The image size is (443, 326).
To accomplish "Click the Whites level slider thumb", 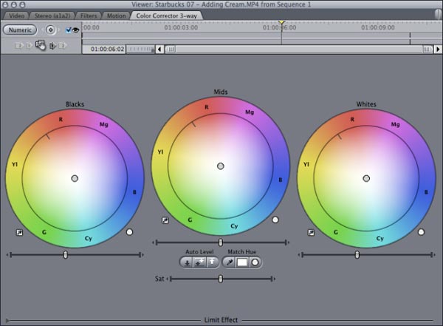I will tap(357, 255).
